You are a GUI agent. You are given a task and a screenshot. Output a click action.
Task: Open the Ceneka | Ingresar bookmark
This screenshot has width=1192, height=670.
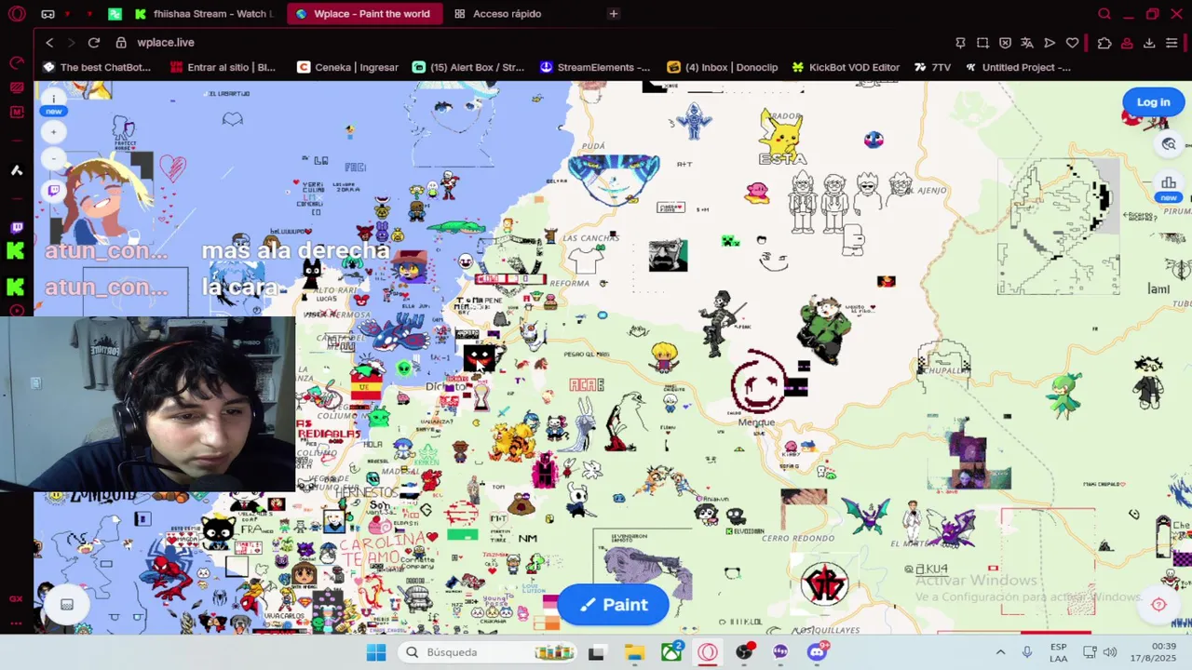[x=347, y=67]
